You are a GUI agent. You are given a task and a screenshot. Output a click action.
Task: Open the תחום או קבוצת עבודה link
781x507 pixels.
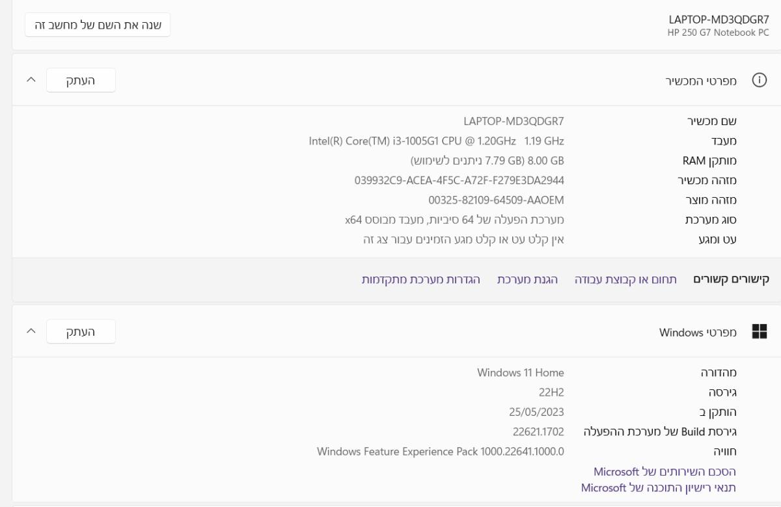tap(625, 279)
